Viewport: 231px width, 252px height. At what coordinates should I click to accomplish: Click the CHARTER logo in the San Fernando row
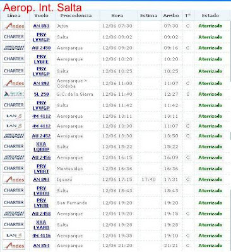point(14,203)
